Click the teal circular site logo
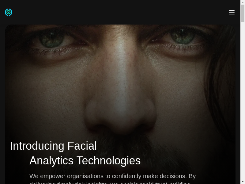The height and width of the screenshot is (184, 245). pyautogui.click(x=9, y=12)
